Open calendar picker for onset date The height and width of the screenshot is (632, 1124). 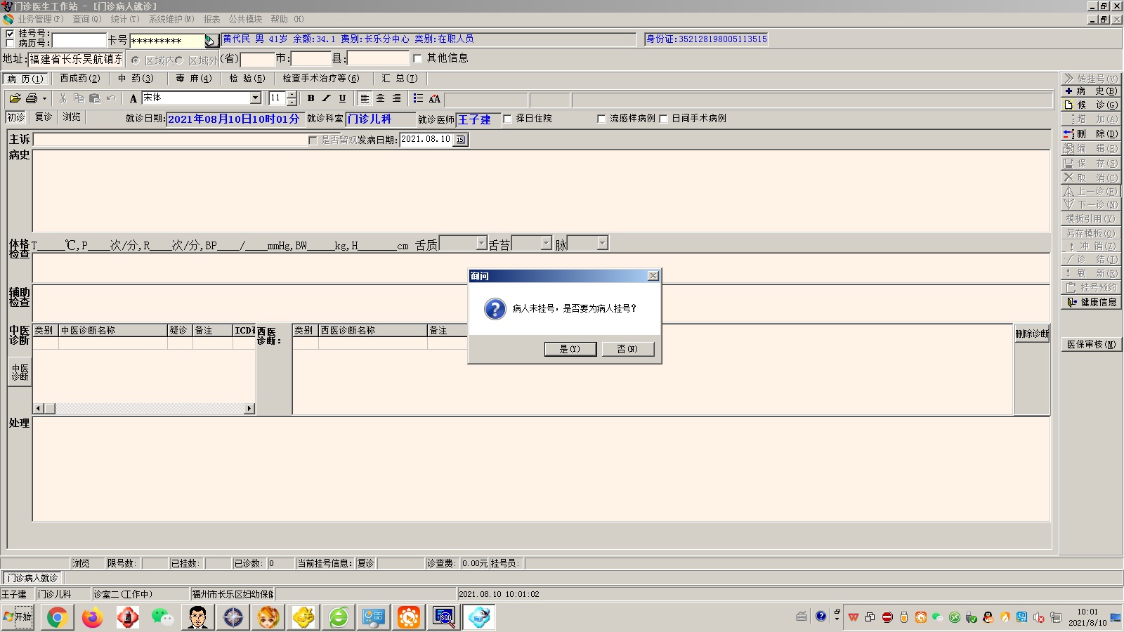[x=461, y=140]
